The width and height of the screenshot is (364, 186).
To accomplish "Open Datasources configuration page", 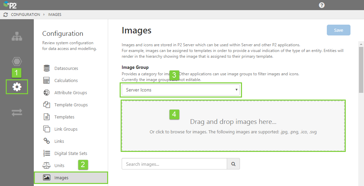I will 66,69.
